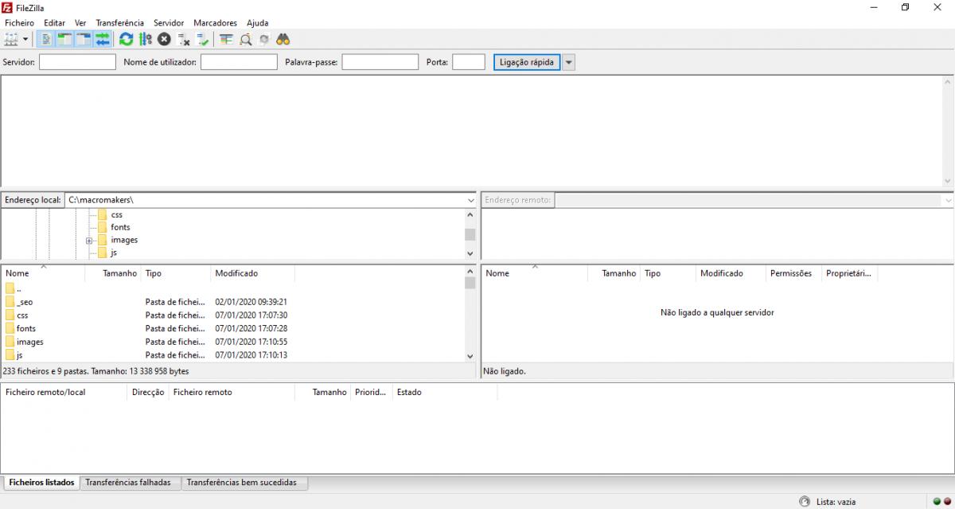Toggle local directory tree display
The image size is (955, 509).
point(65,39)
